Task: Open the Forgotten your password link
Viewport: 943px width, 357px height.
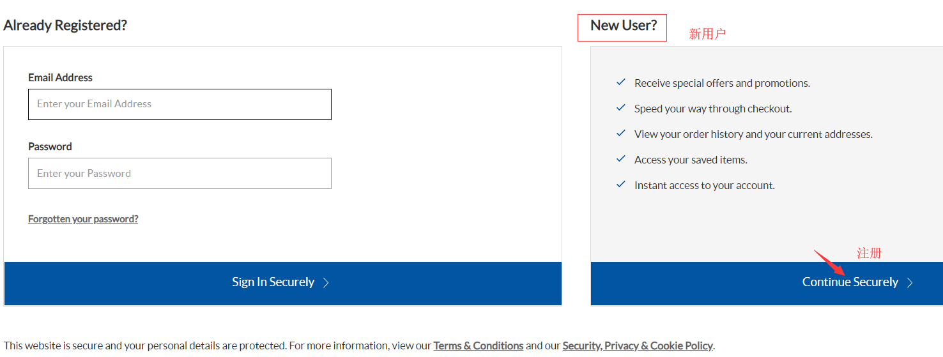Action: point(83,219)
